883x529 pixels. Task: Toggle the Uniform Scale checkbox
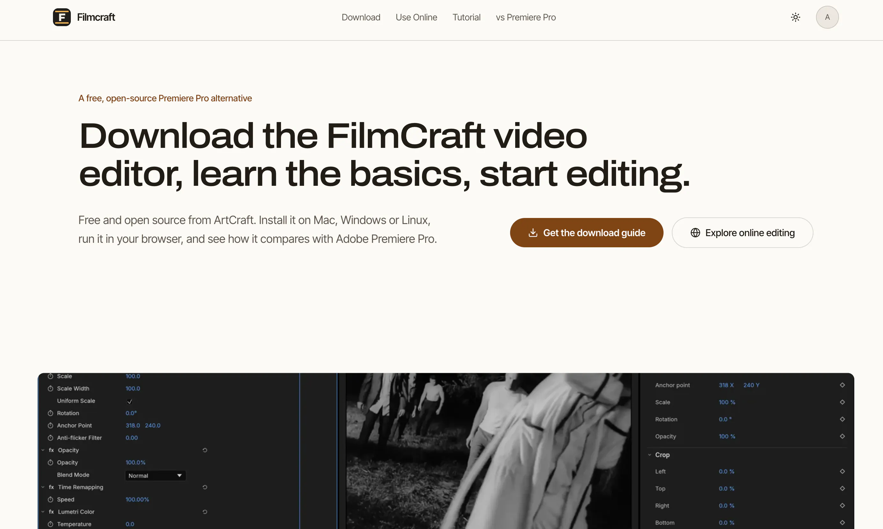(130, 402)
